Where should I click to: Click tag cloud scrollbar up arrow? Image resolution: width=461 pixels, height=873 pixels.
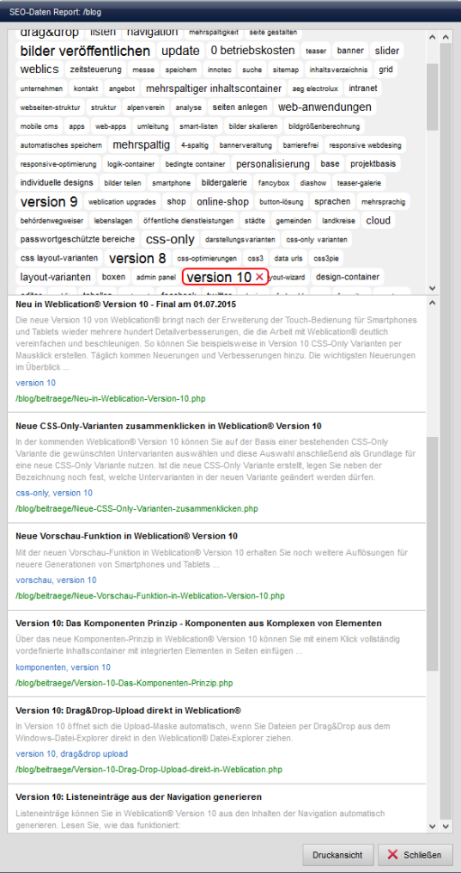tap(434, 37)
